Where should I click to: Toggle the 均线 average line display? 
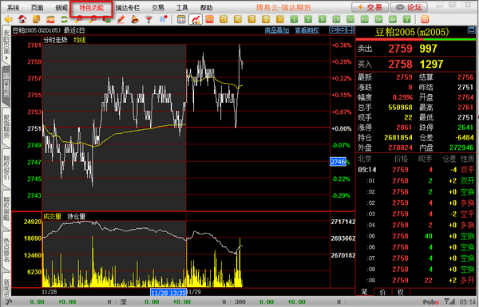click(79, 40)
